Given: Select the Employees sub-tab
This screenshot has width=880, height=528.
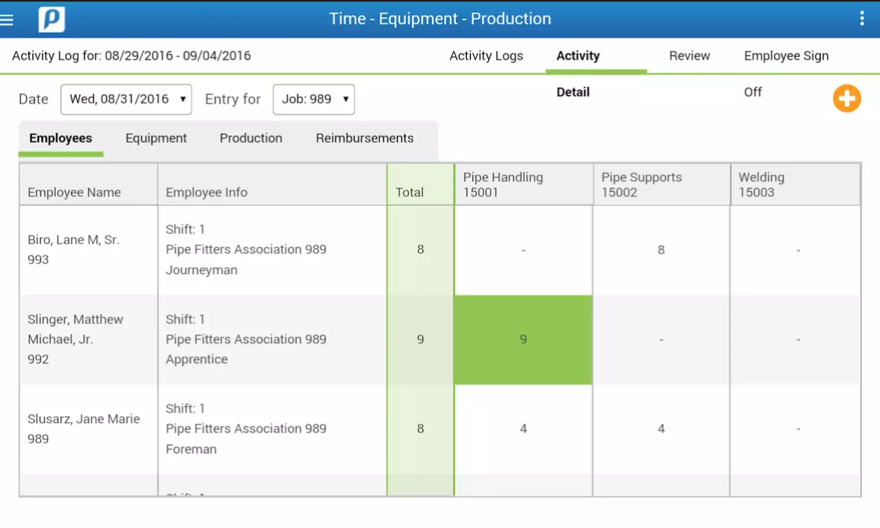Looking at the screenshot, I should coord(60,138).
